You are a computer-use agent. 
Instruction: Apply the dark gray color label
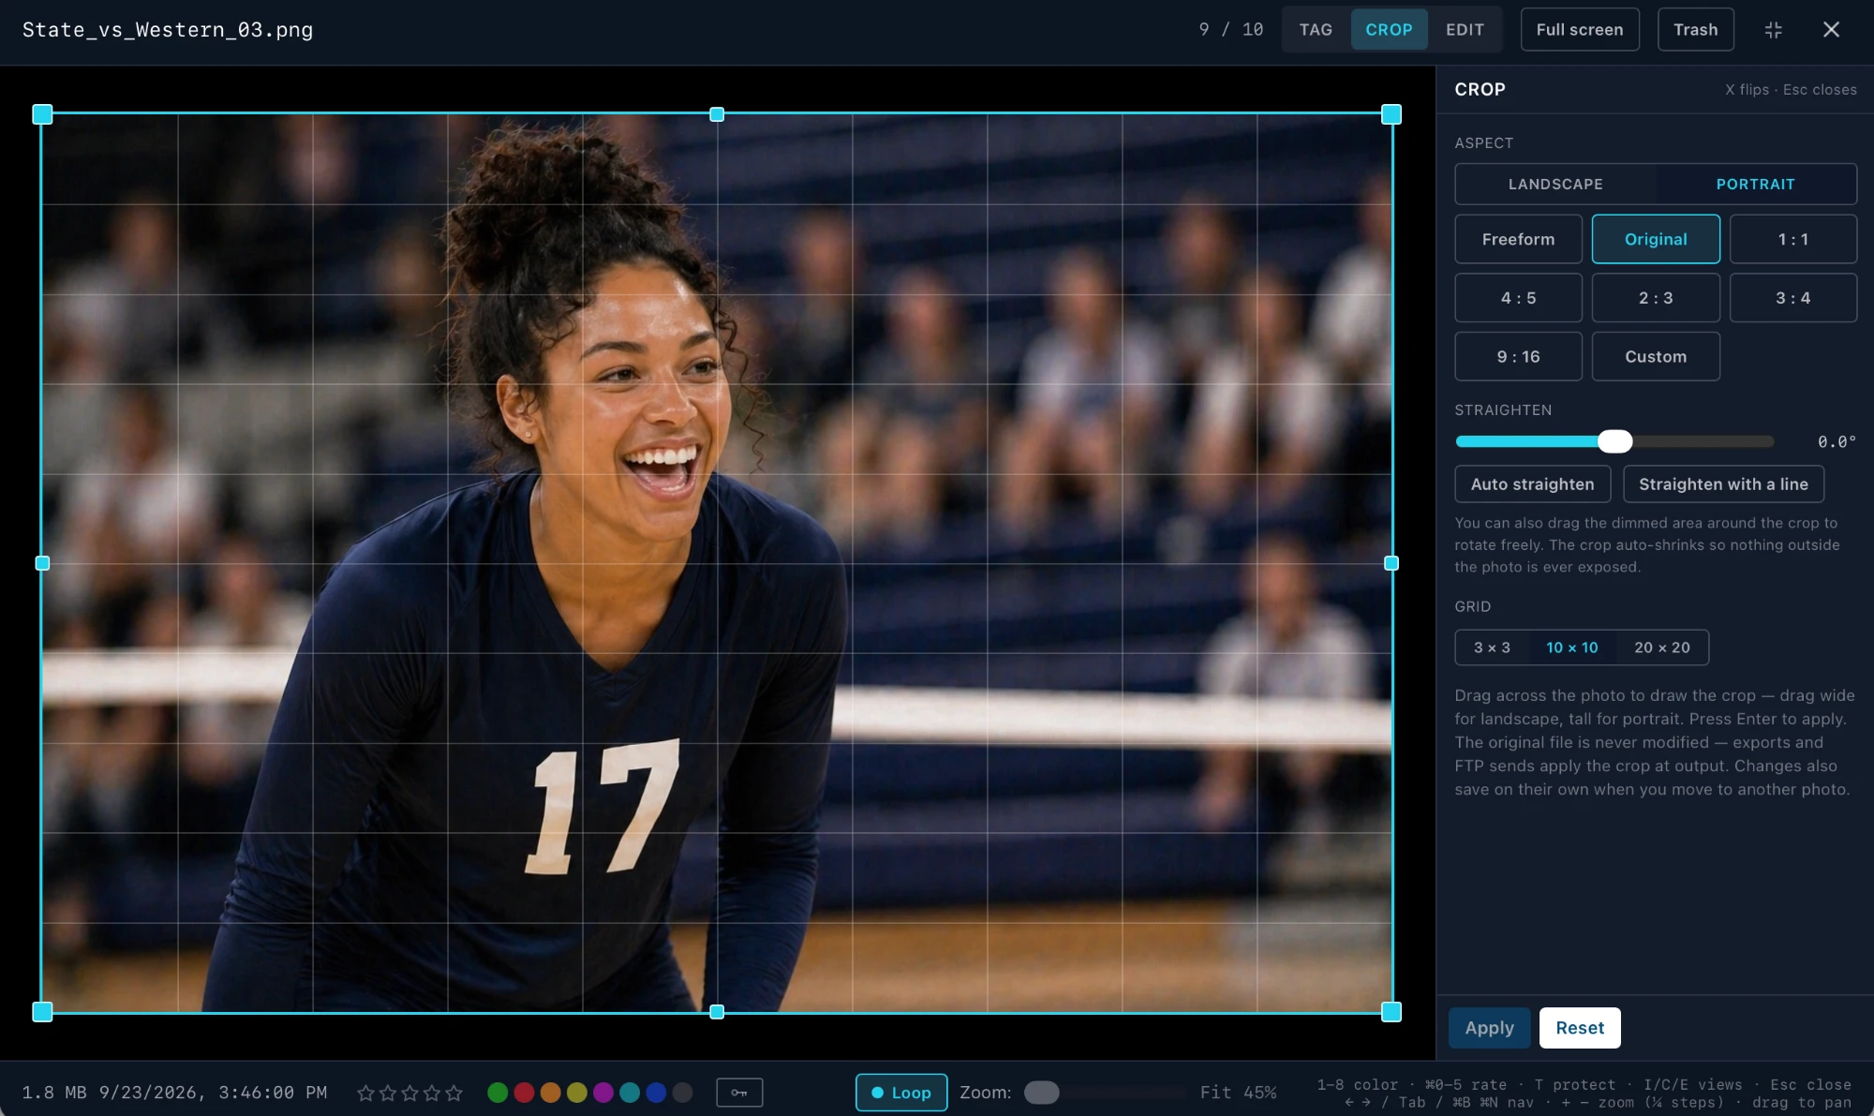coord(682,1093)
